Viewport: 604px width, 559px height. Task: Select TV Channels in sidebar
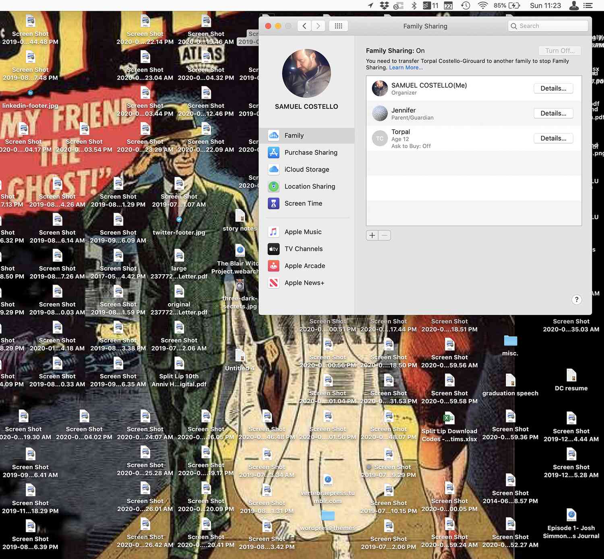click(x=303, y=249)
